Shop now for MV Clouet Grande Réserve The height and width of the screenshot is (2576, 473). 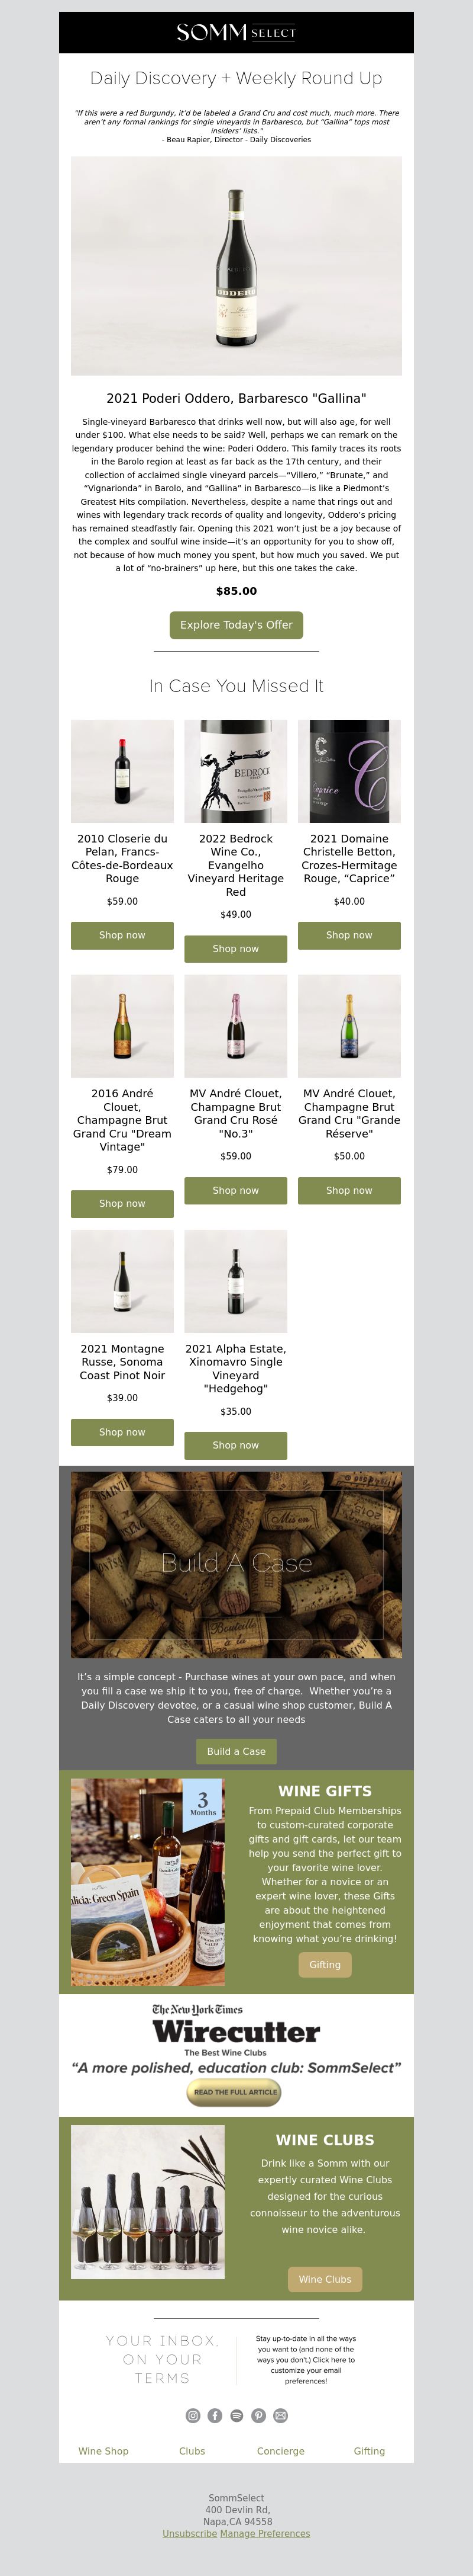[x=349, y=1190]
